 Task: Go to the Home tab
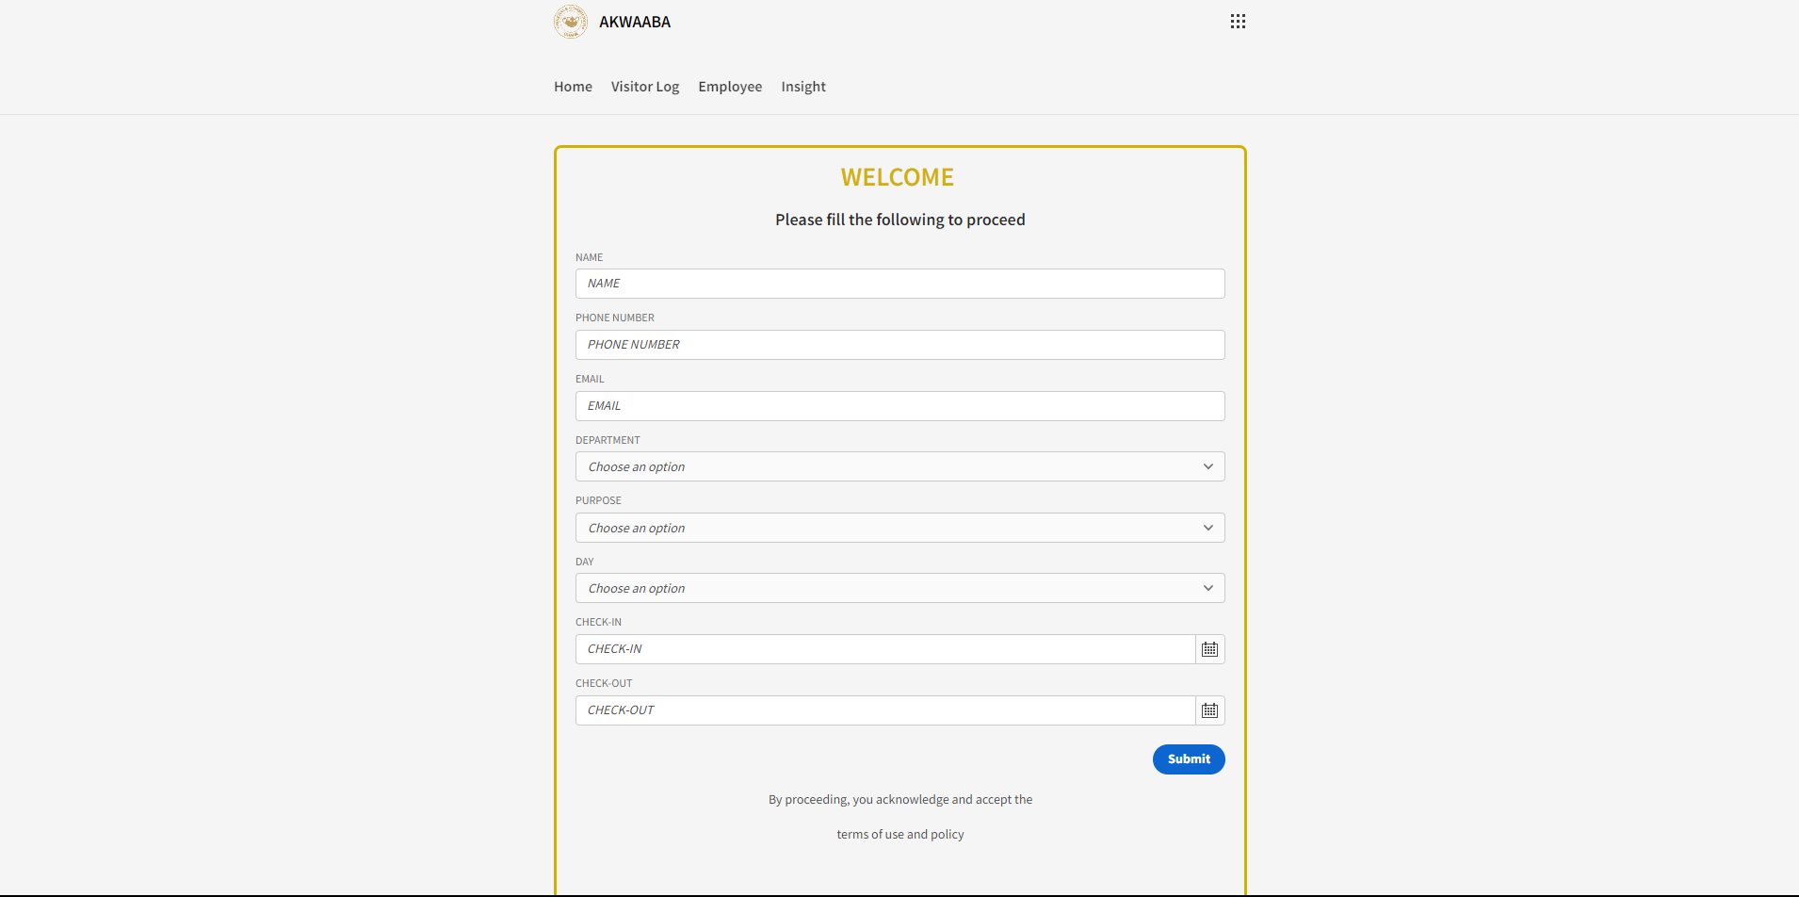(573, 87)
